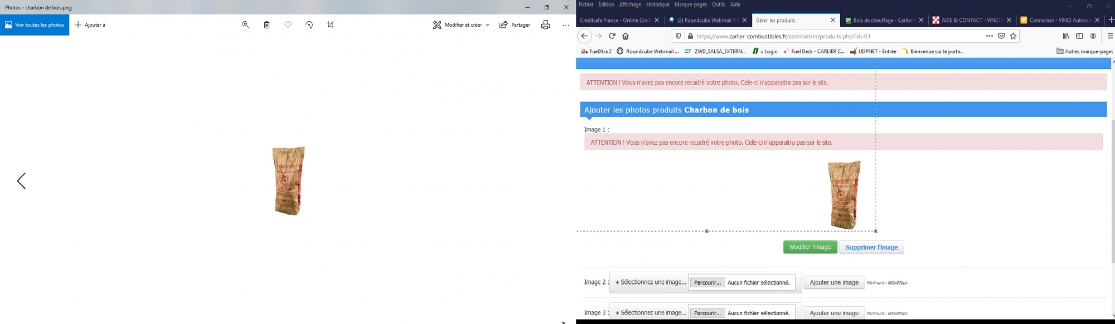The width and height of the screenshot is (1115, 324).
Task: Click the green Modifier l'image button
Action: pos(809,247)
